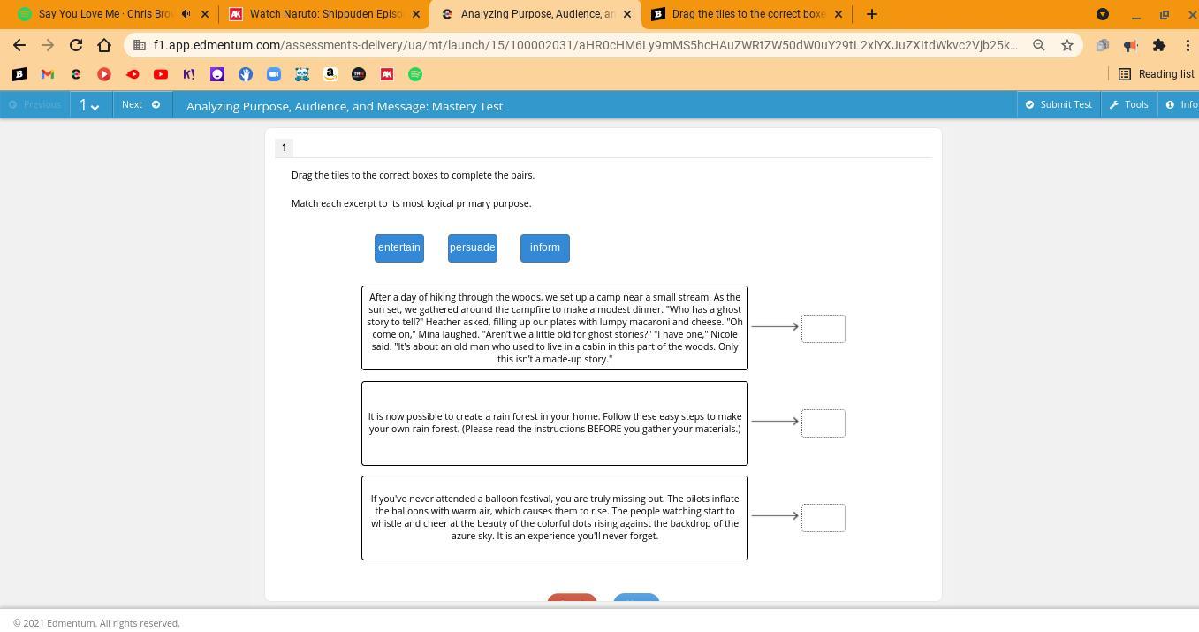Screen dimensions: 1199x632
Task: Open the Amazon bookmark
Action: [330, 74]
